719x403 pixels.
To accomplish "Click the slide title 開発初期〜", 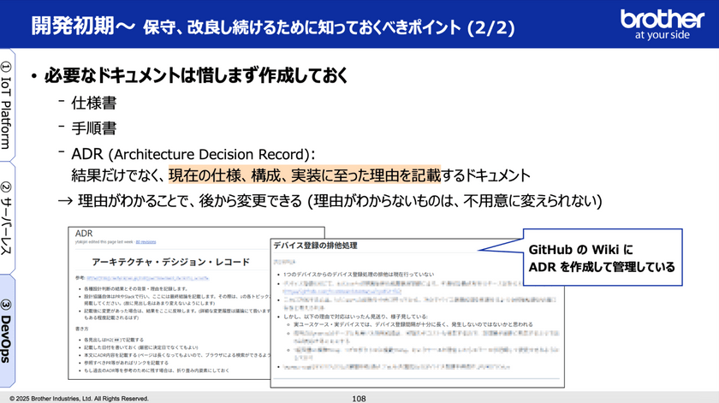I will 82,26.
